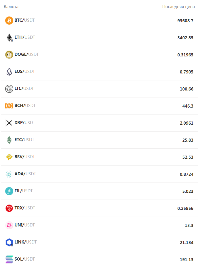Click BTC last price 93608.7
198x271 pixels.
185,21
